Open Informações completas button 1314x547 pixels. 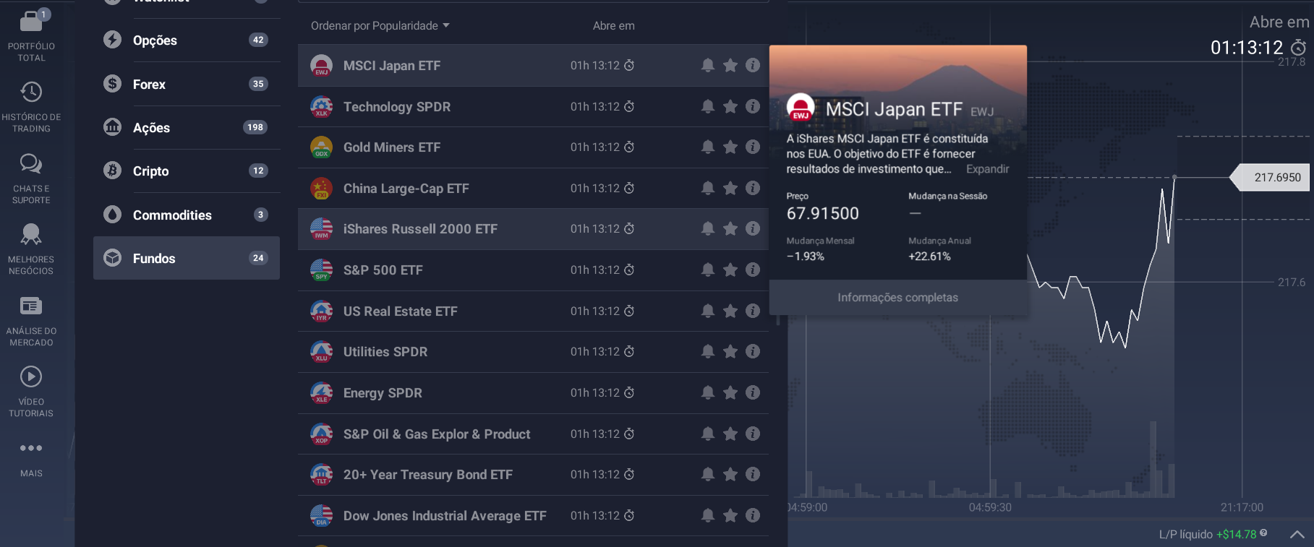coord(897,298)
